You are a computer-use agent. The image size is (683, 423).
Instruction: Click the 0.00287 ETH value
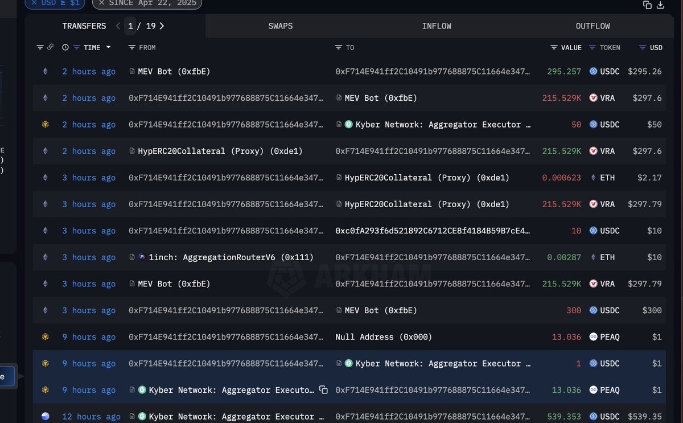[x=564, y=257]
